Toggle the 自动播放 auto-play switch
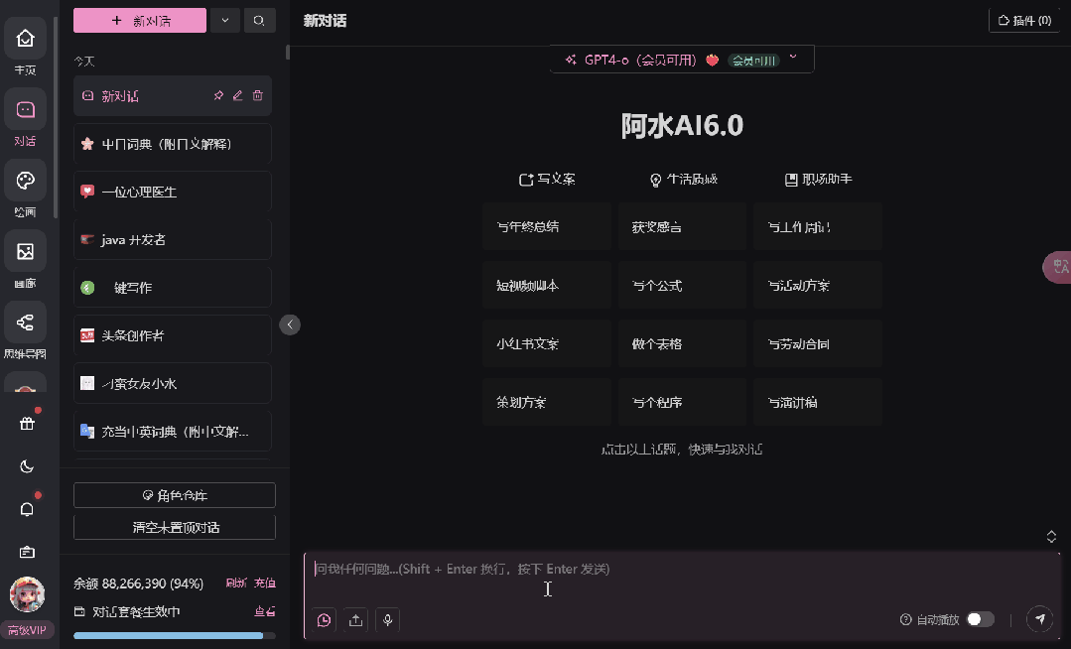Image resolution: width=1071 pixels, height=649 pixels. click(980, 619)
